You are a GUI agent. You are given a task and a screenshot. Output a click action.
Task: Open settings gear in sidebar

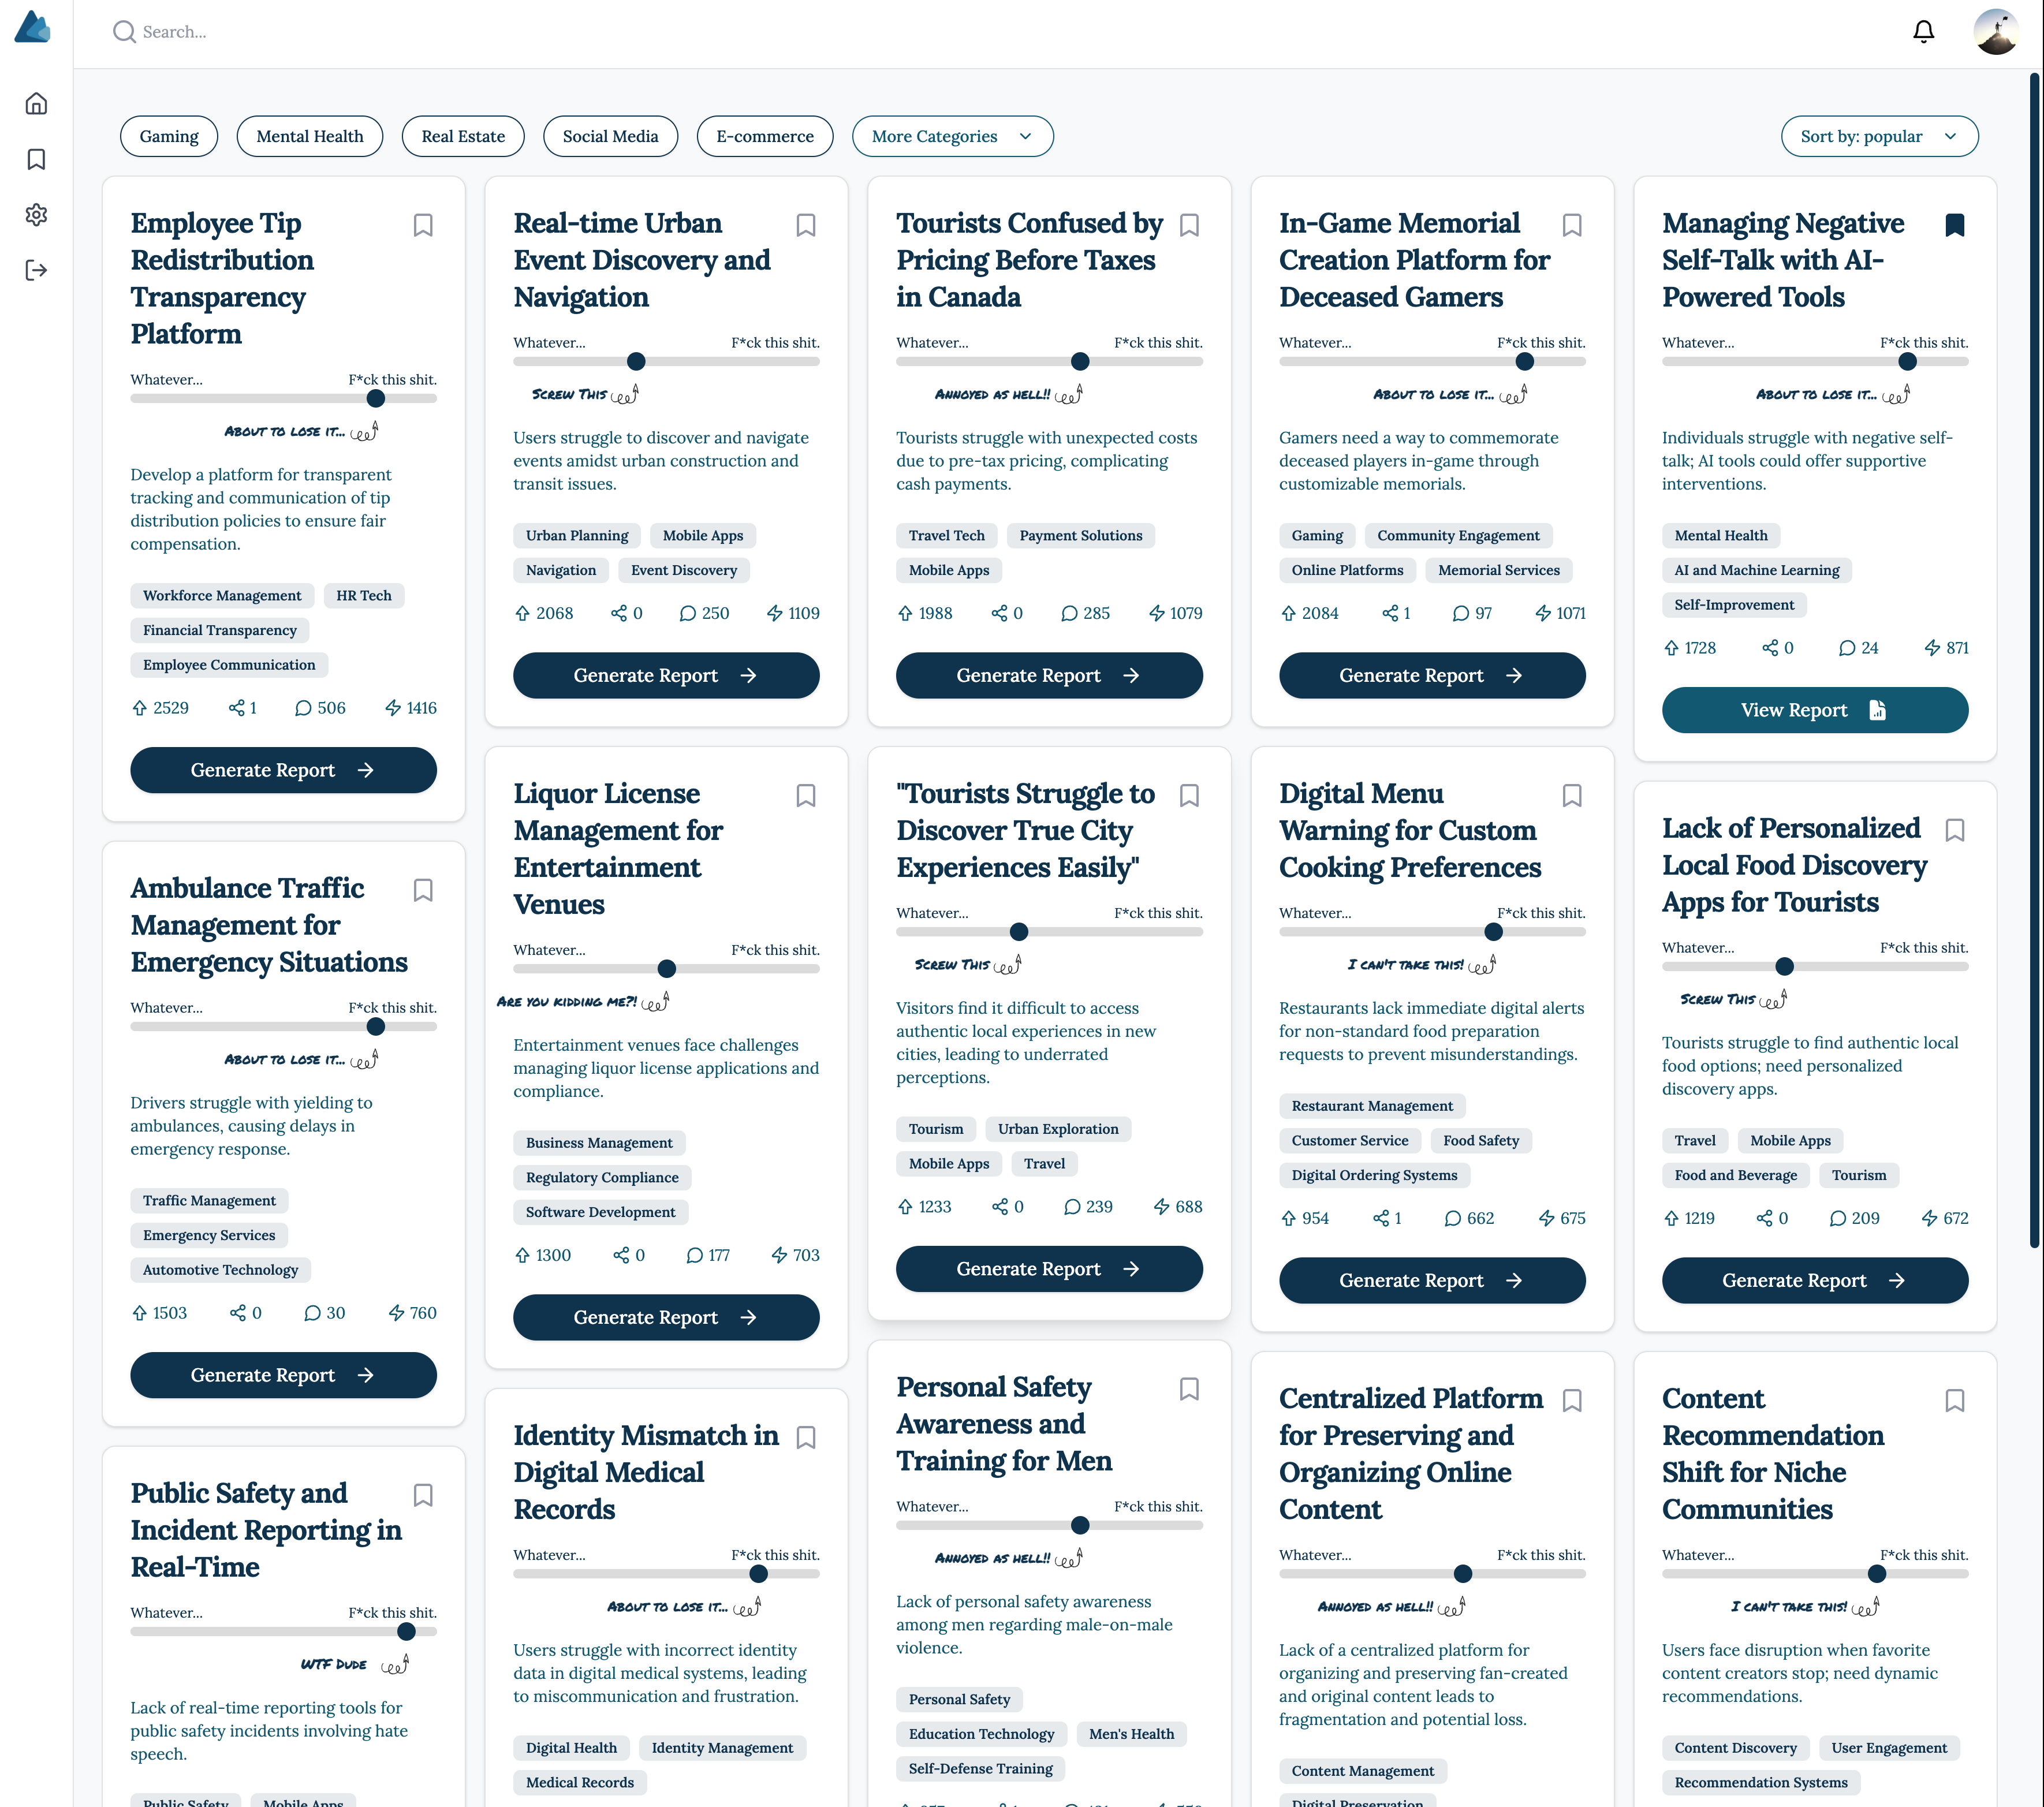[36, 214]
